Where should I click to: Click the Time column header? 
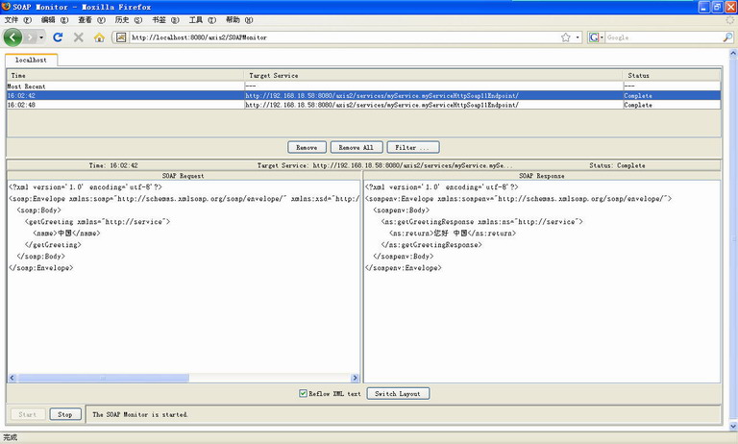126,75
